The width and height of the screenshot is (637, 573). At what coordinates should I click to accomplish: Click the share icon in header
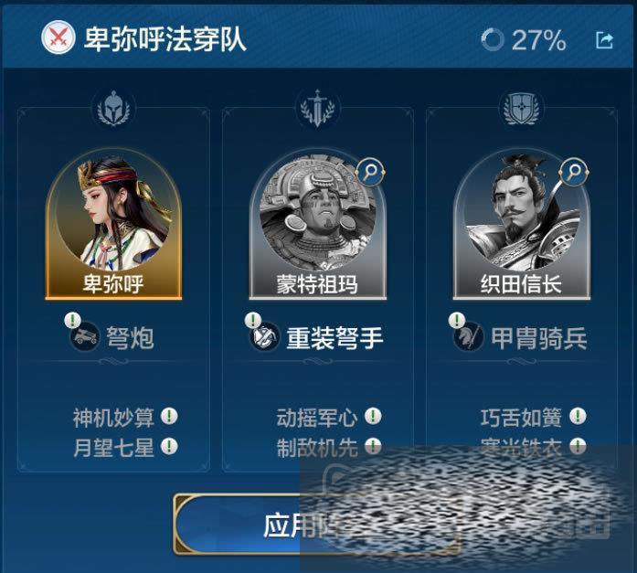point(604,40)
